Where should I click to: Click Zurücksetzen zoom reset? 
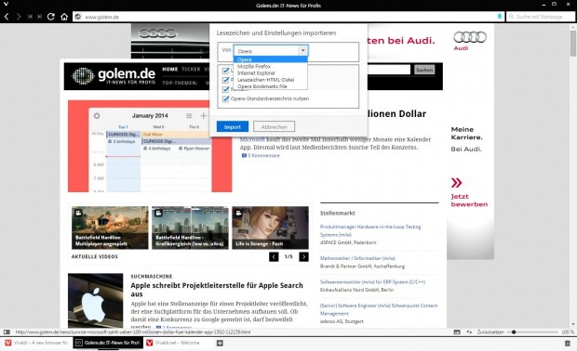pyautogui.click(x=490, y=331)
